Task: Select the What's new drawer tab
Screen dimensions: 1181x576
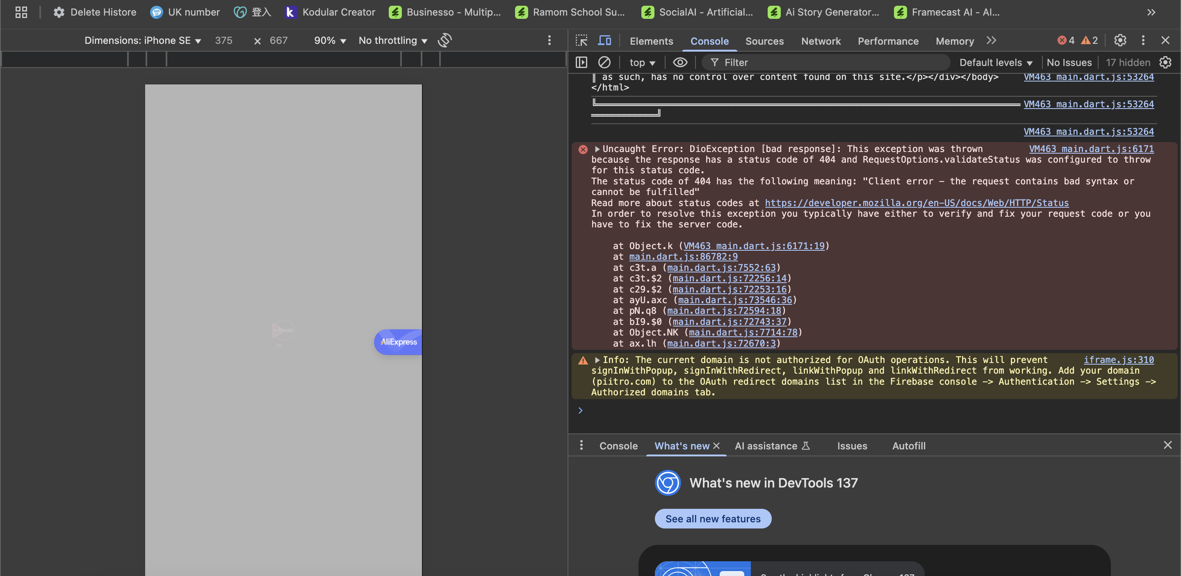Action: tap(682, 446)
